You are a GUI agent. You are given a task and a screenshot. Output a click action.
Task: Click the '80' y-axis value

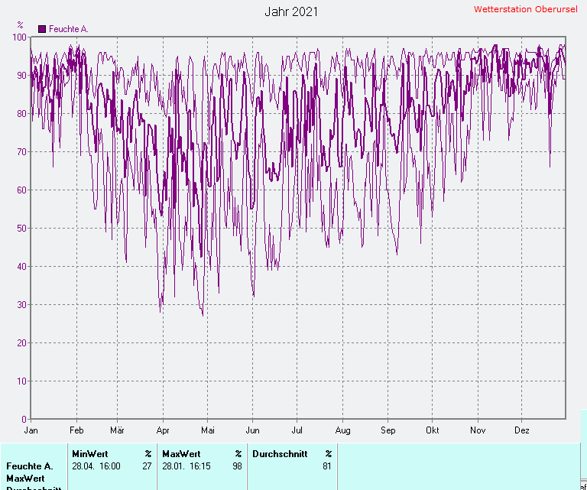21,113
